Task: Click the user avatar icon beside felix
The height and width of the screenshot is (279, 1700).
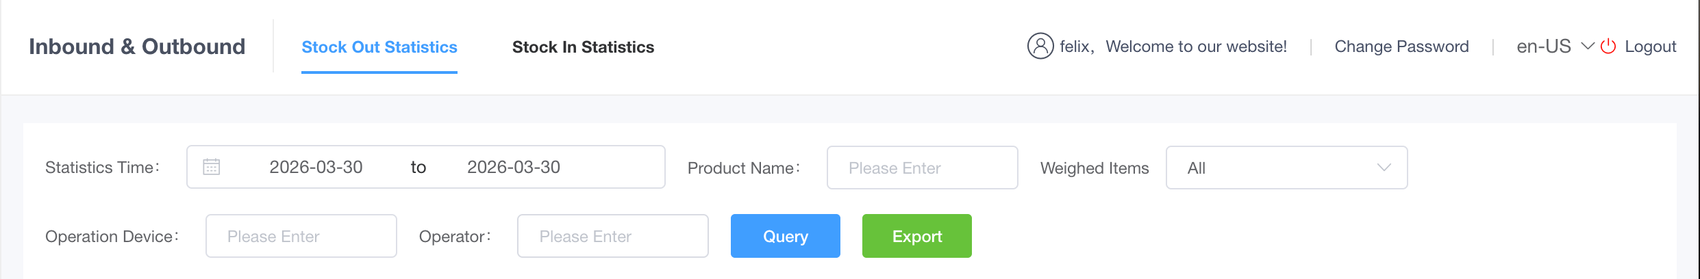Action: pos(1040,46)
